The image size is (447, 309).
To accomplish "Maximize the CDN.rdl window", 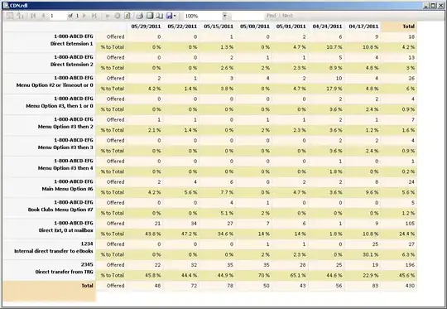I will pos(433,6).
